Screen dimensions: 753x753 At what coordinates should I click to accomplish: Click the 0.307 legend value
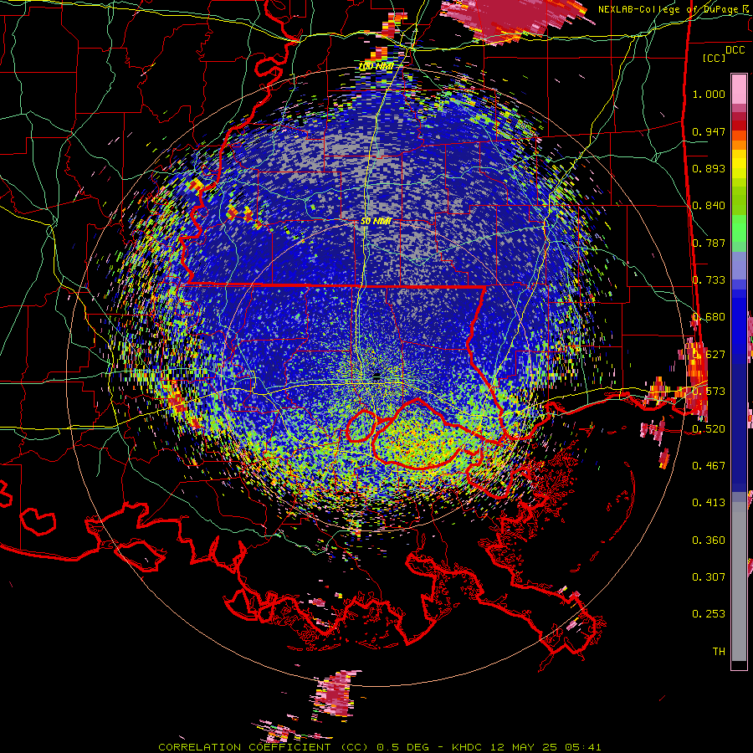709,576
